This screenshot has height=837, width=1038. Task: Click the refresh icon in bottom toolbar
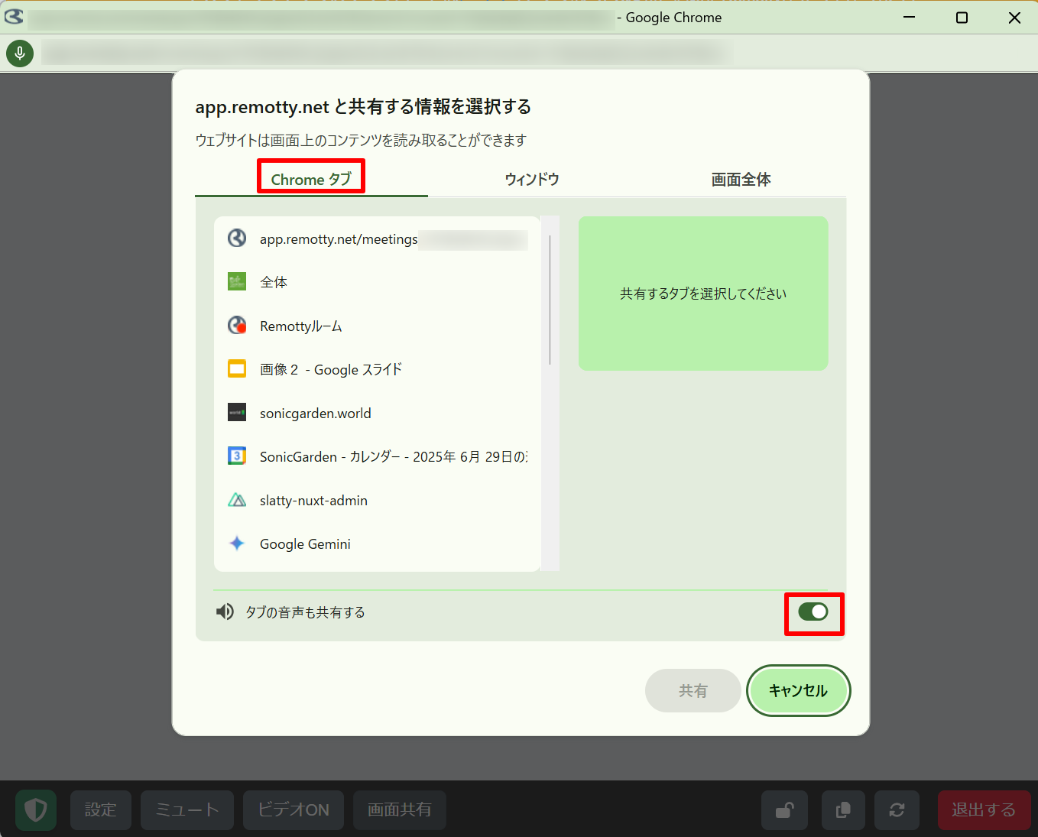pyautogui.click(x=897, y=809)
